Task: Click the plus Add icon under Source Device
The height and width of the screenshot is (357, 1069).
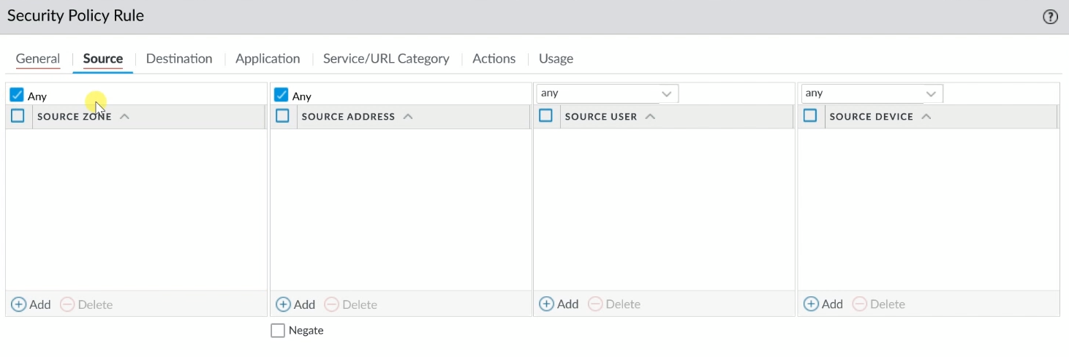Action: (811, 304)
